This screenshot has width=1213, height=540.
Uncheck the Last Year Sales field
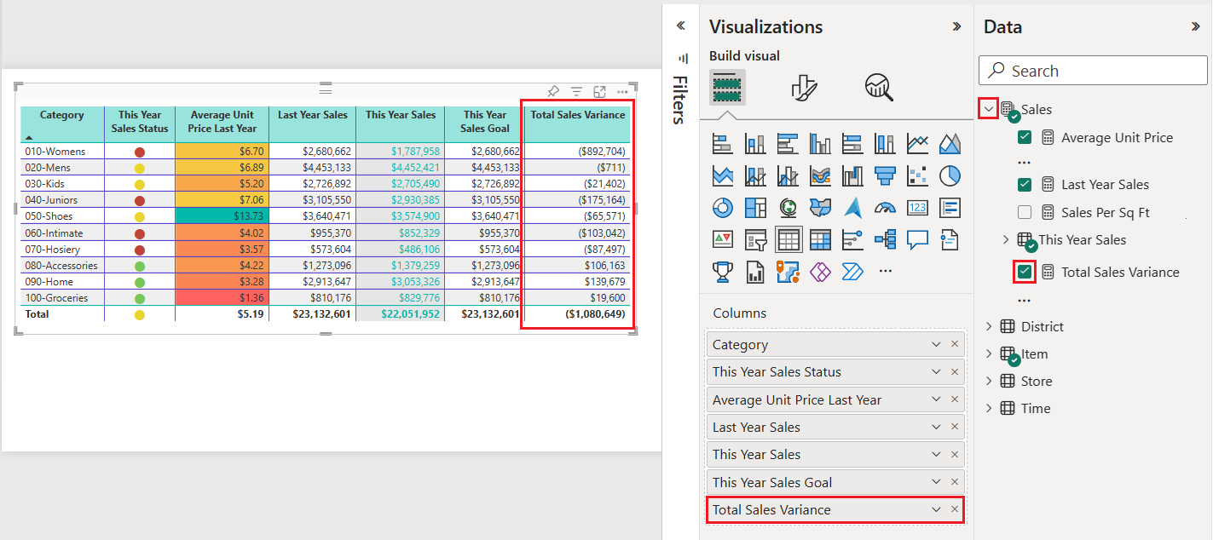coord(1025,185)
